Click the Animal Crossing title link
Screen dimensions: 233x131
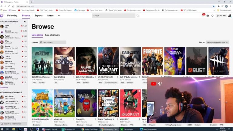(x=40, y=119)
